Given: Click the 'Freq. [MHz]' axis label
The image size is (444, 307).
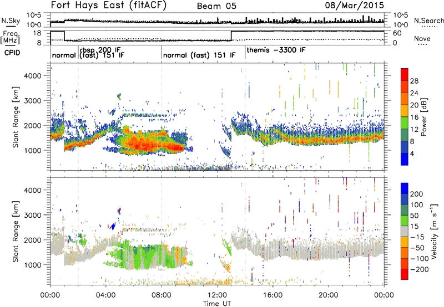Looking at the screenshot, I should (11, 37).
